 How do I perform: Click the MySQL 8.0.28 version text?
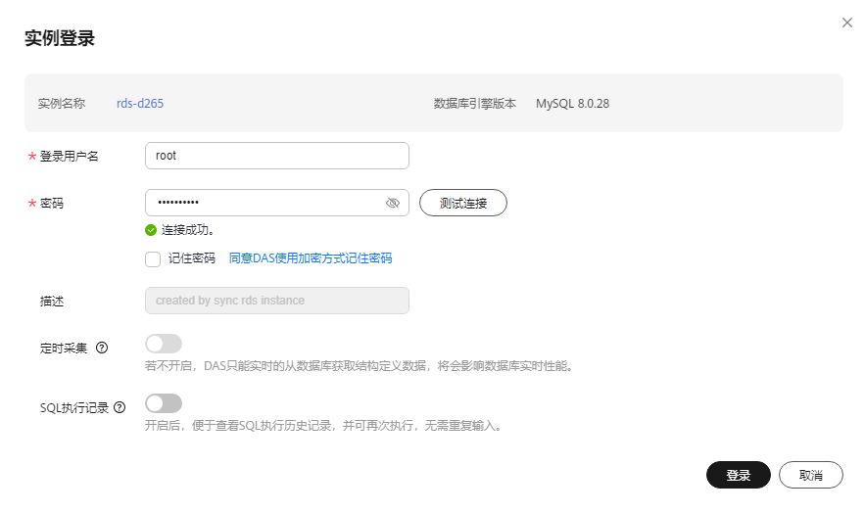tap(572, 103)
